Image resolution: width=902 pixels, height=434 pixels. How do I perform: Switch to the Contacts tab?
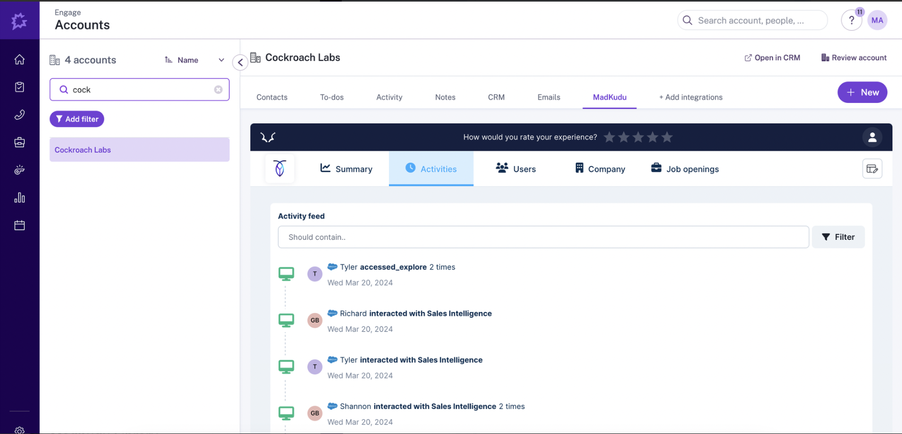coord(272,97)
